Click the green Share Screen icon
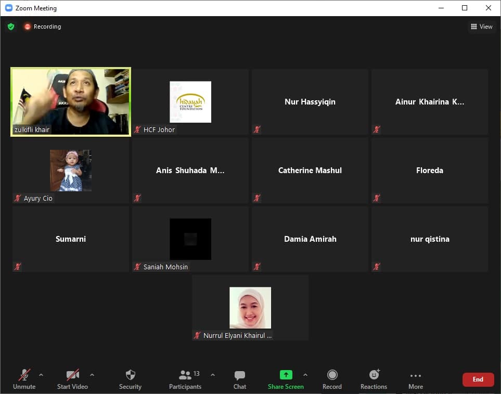Image resolution: width=501 pixels, height=394 pixels. [x=286, y=375]
